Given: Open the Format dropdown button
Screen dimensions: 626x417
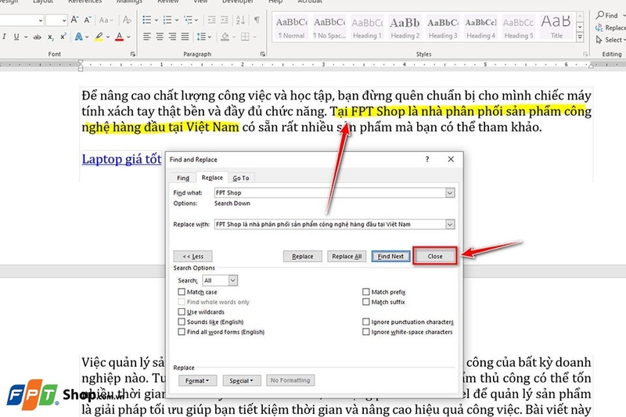Looking at the screenshot, I should pyautogui.click(x=197, y=381).
